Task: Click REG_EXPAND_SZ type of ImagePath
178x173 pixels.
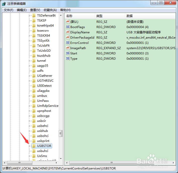Action: point(108,48)
